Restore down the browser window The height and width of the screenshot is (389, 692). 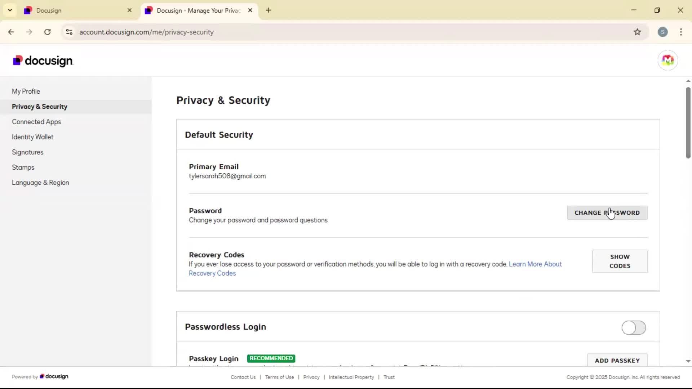click(657, 10)
